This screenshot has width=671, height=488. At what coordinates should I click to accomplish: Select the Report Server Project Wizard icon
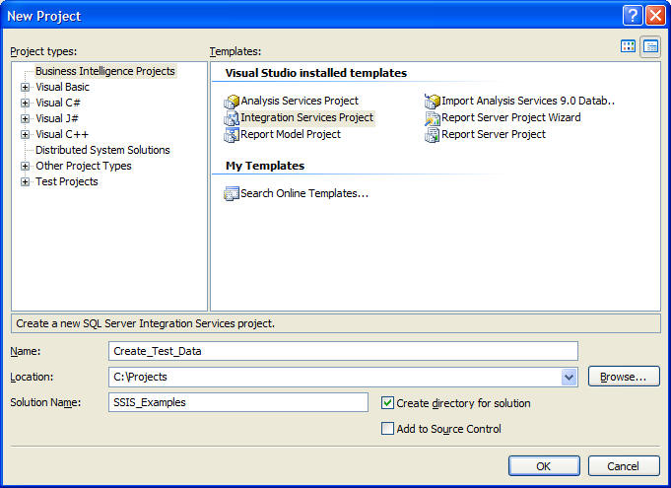click(x=433, y=118)
